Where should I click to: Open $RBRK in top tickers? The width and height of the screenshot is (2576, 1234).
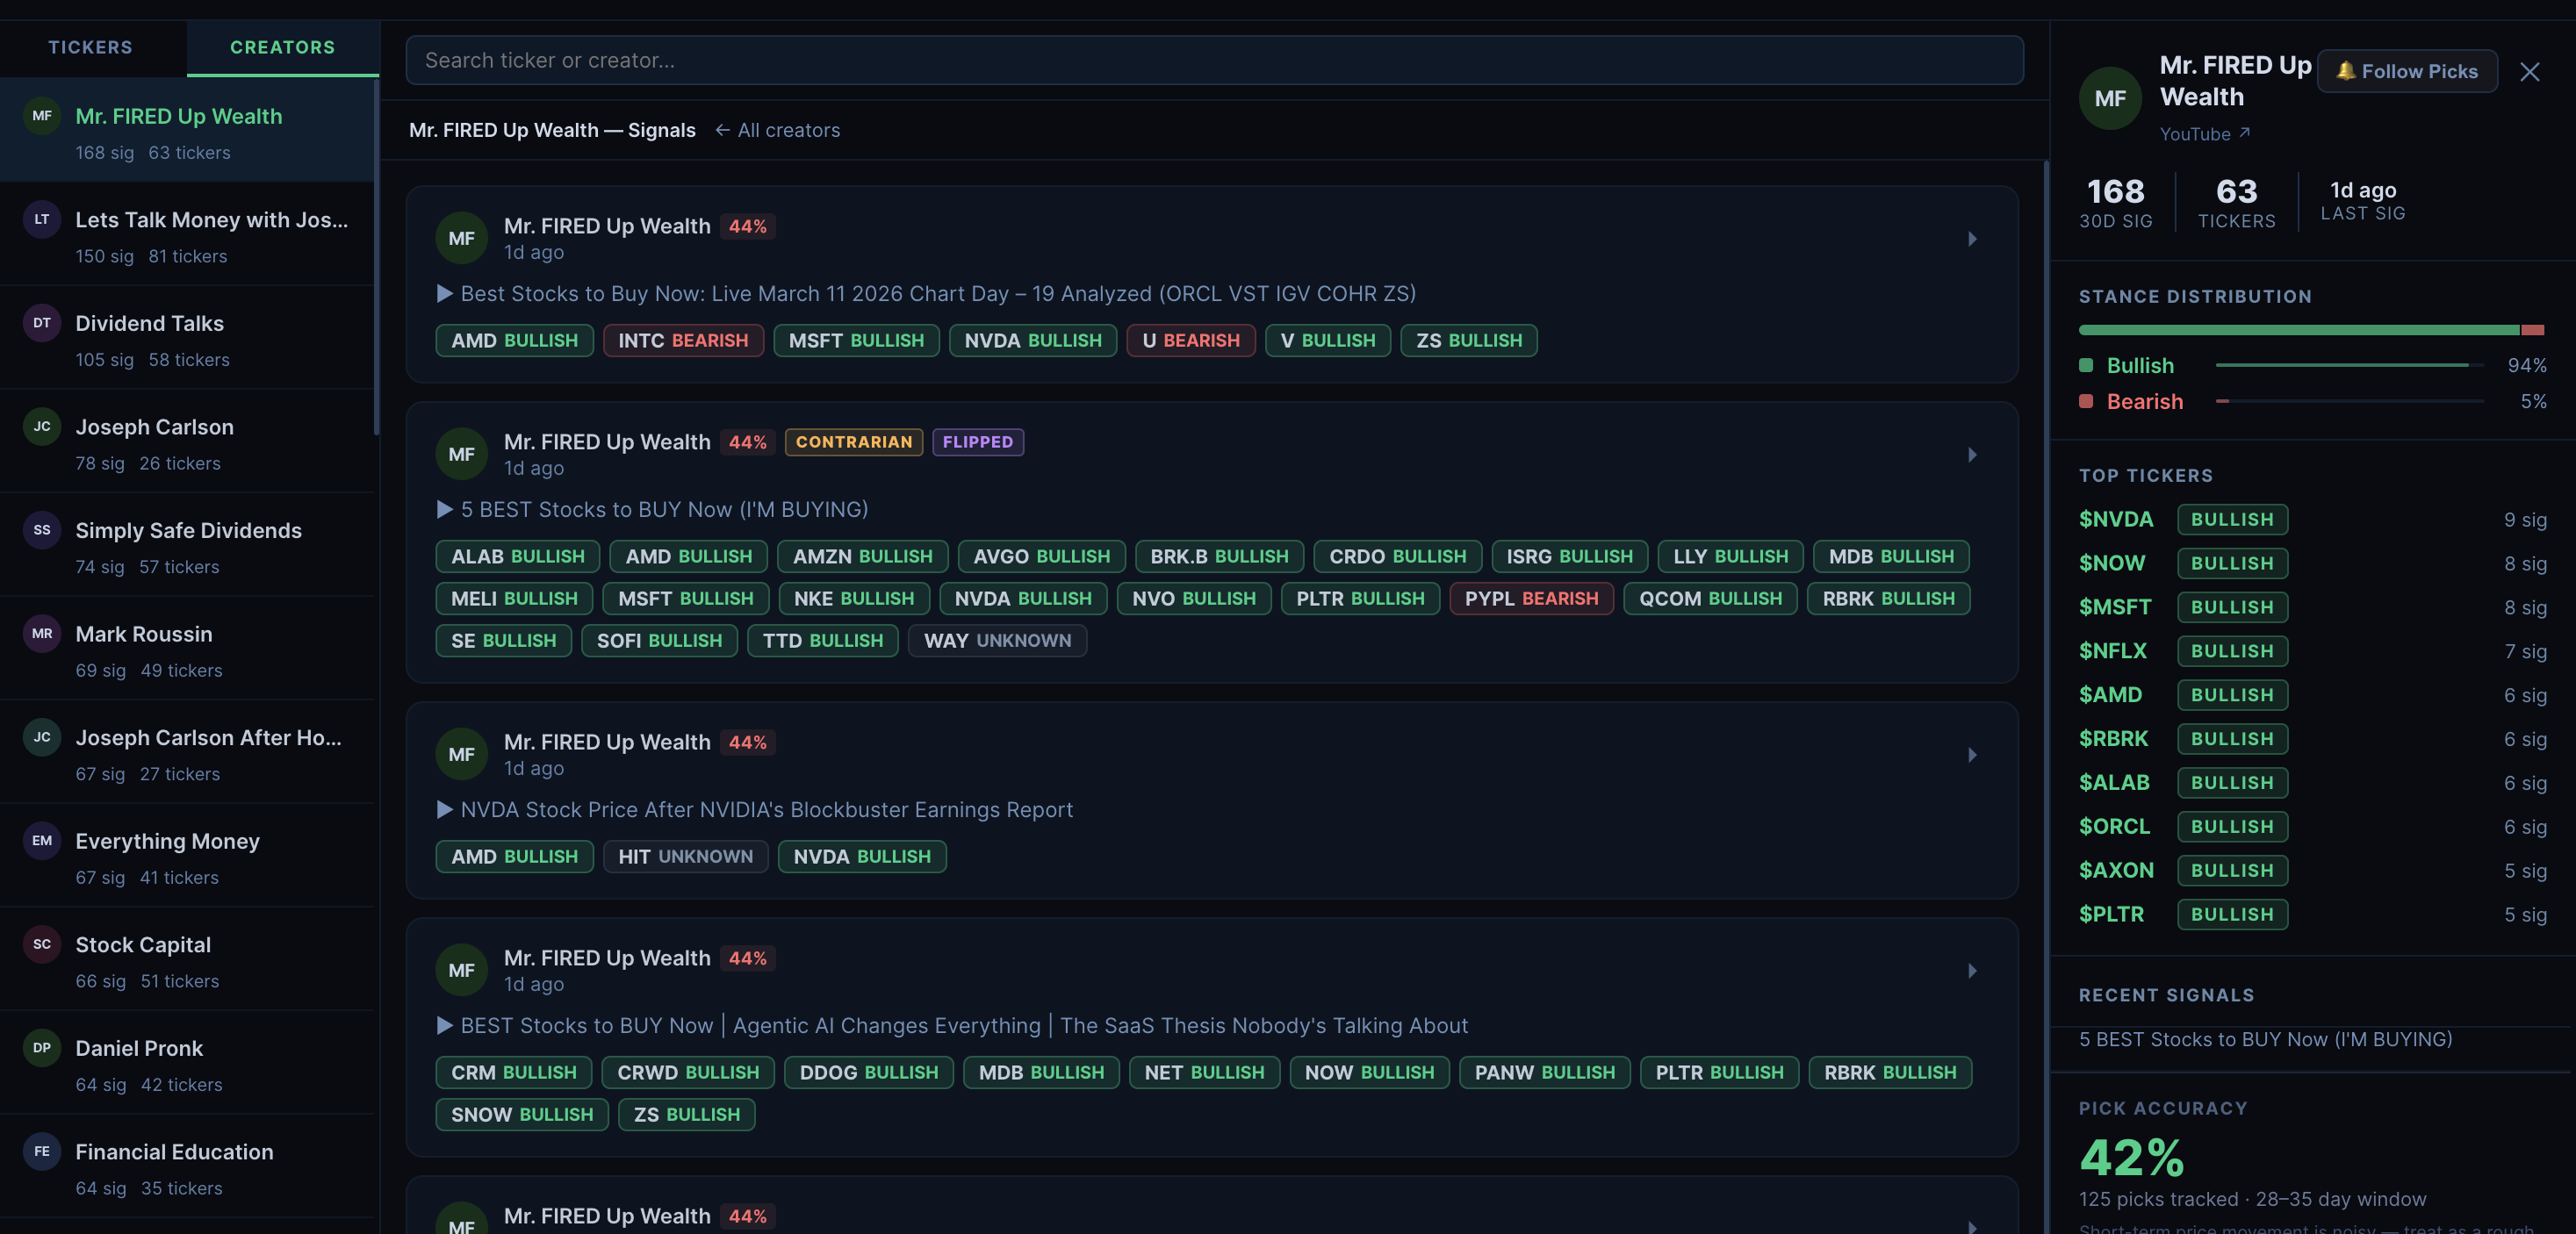tap(2114, 739)
